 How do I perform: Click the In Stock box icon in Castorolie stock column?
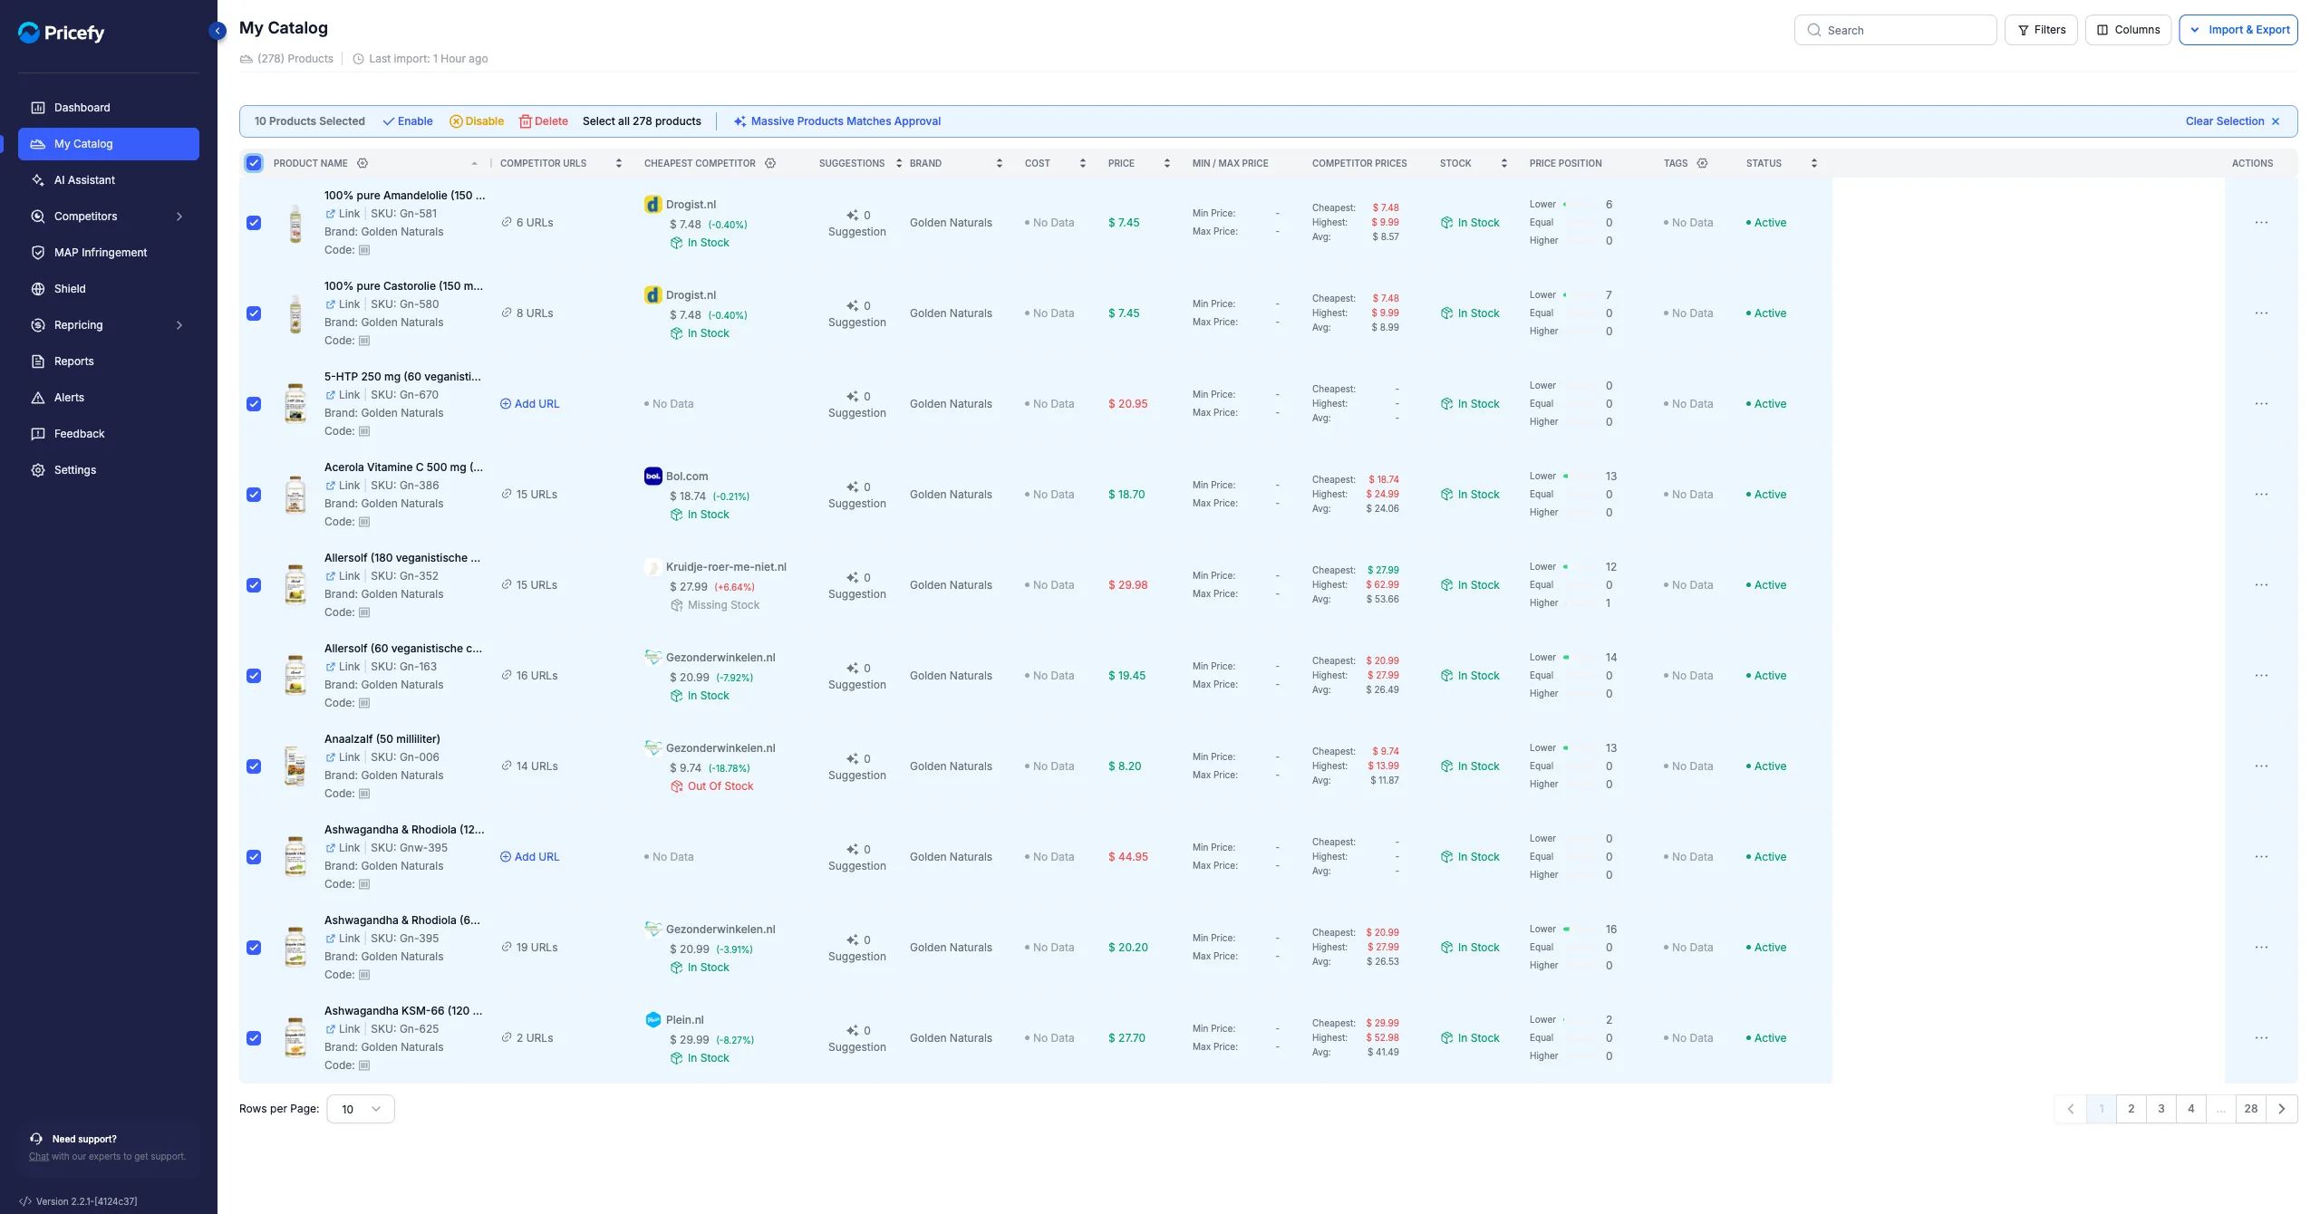[x=1446, y=313]
